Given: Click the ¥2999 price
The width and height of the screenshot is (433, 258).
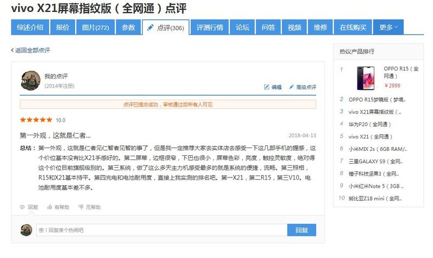Looking at the screenshot, I should (392, 85).
